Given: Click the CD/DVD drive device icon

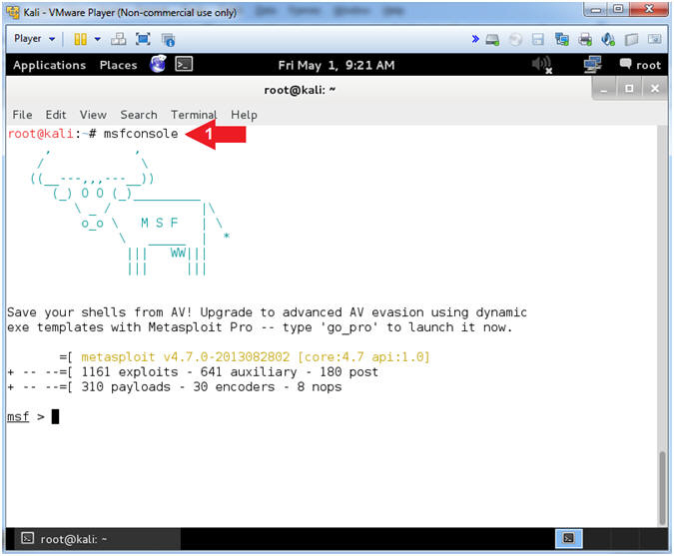Looking at the screenshot, I should tap(515, 40).
